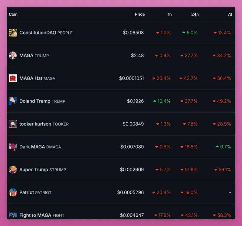242x226 pixels.
Task: Click the $0.0001051 price
Action: coord(131,78)
